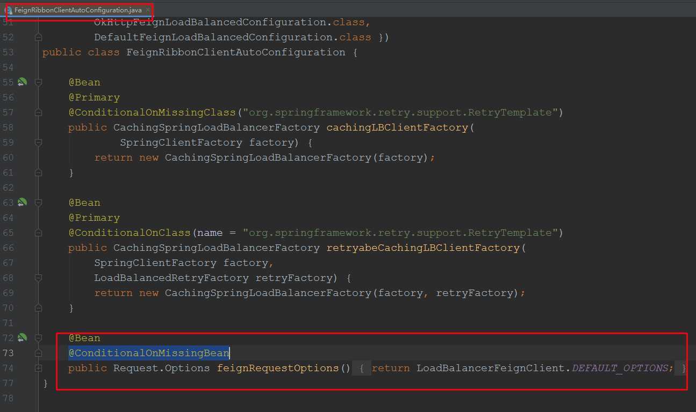696x412 pixels.
Task: Click the highlighted @ConditionalOnMissingBean annotation
Action: (149, 353)
